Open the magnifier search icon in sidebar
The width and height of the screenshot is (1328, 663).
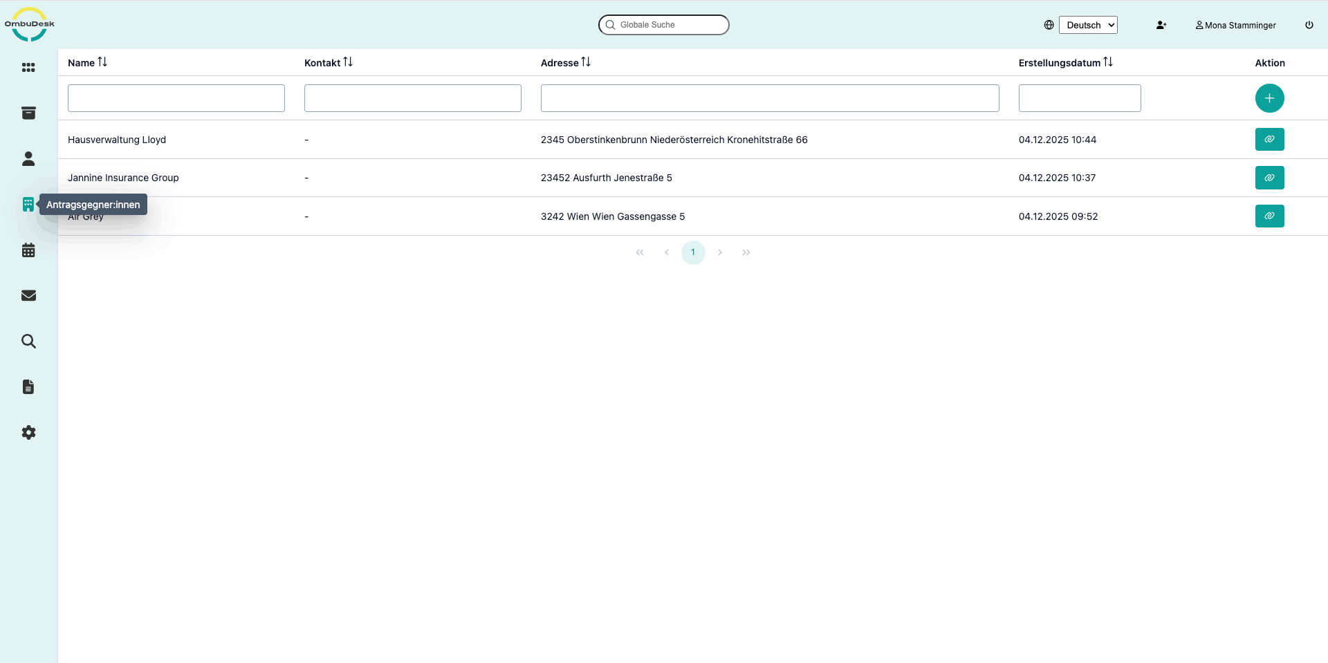pos(28,342)
